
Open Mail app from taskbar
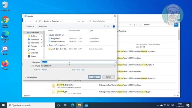pyautogui.click(x=86, y=105)
